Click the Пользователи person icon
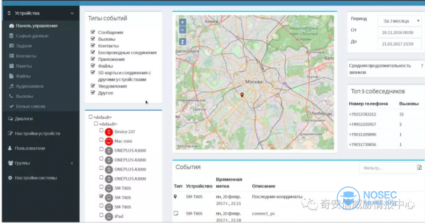 10,148
